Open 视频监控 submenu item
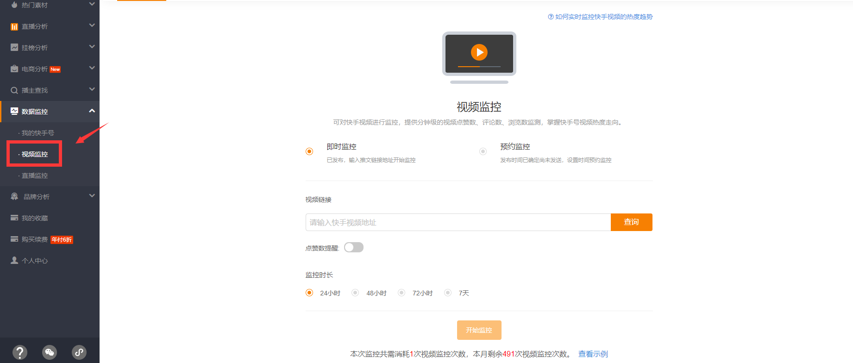This screenshot has height=363, width=853. pyautogui.click(x=35, y=154)
